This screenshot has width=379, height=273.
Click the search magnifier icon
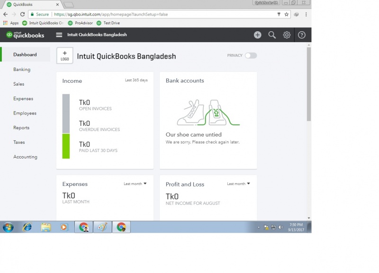tap(272, 35)
